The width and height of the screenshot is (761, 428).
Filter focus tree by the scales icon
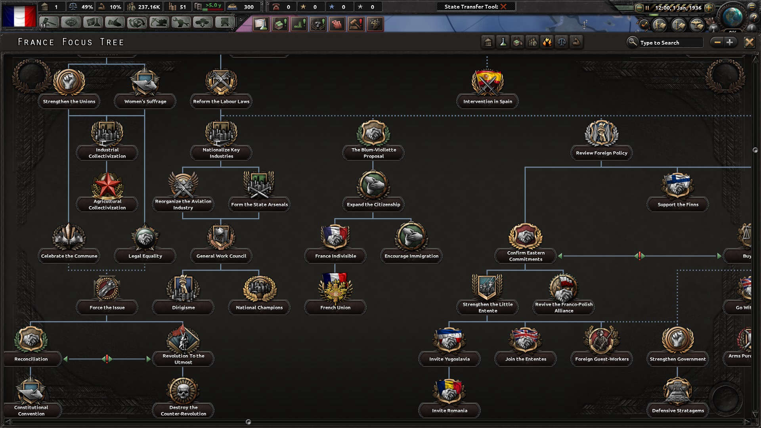pyautogui.click(x=562, y=42)
